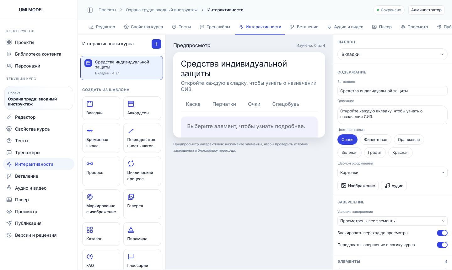
Task: Select the Средства индивидуальной защиты list item
Action: (x=121, y=68)
